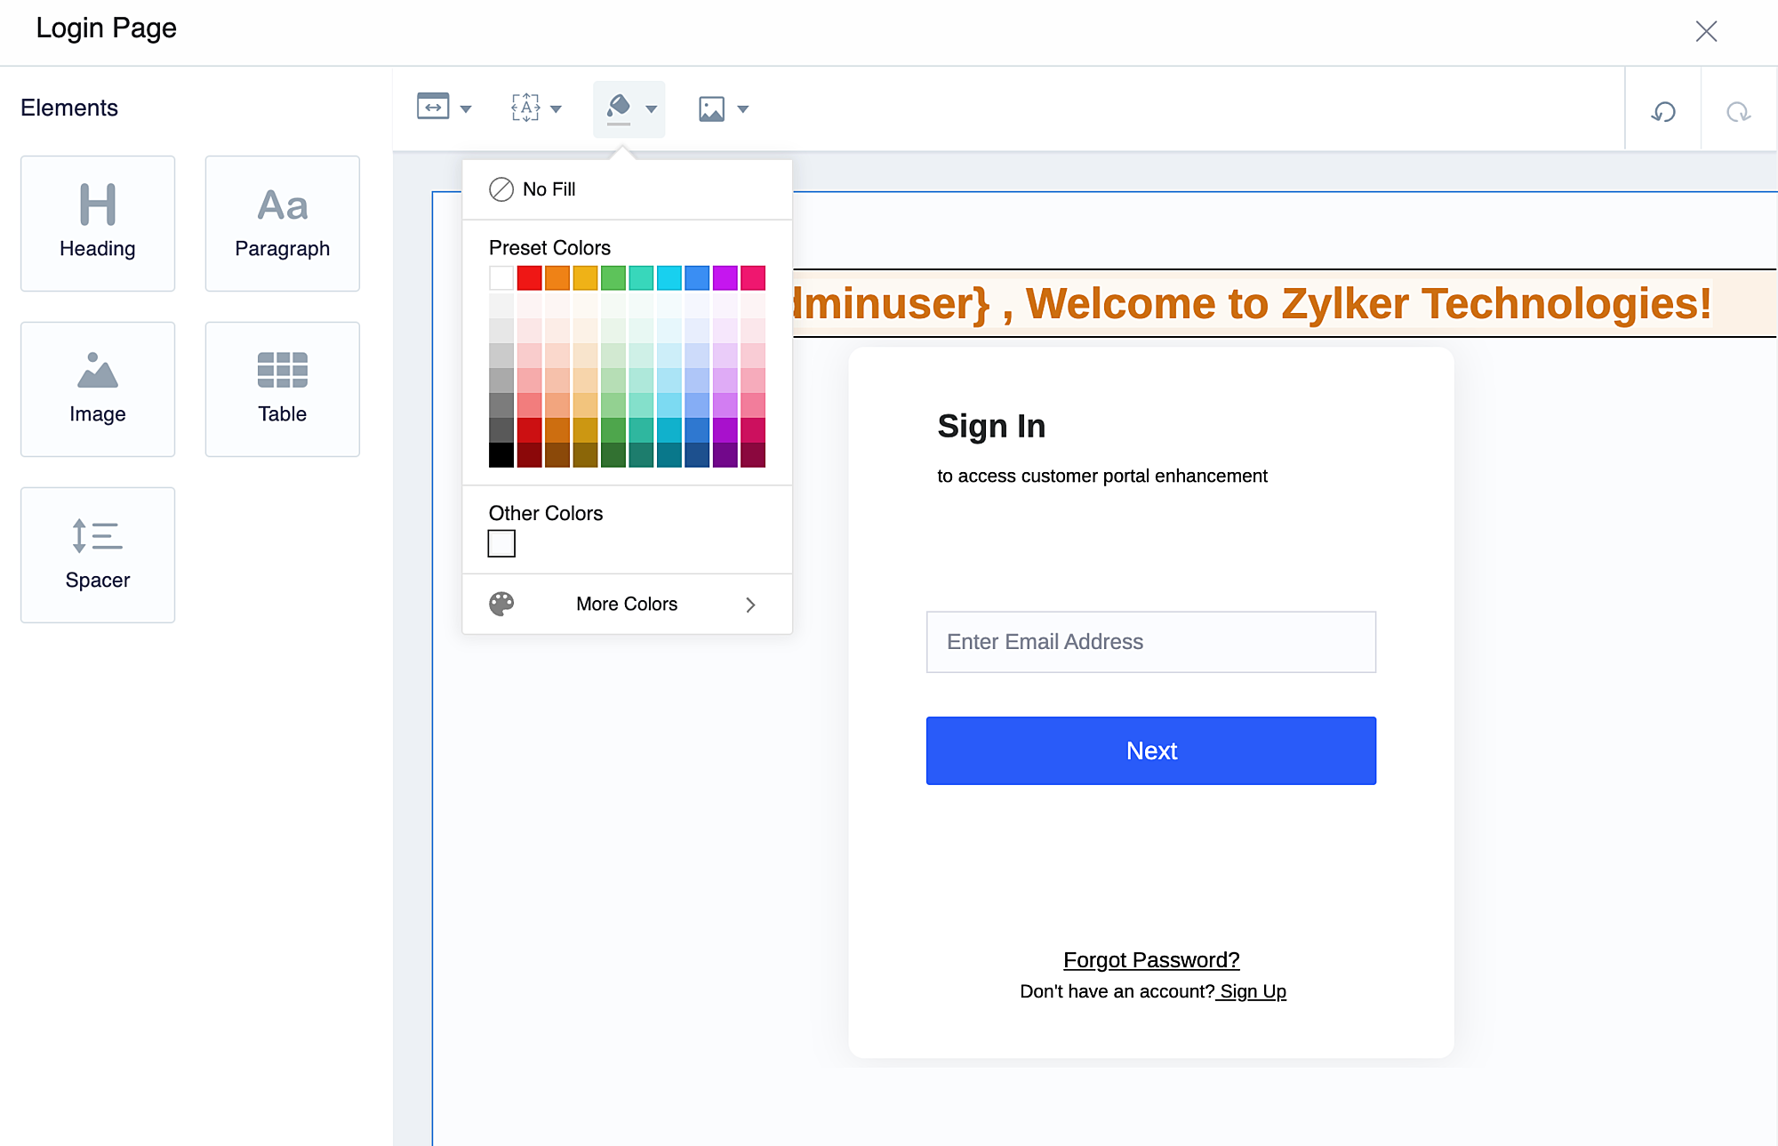
Task: Choose the black preset color swatch
Action: 501,456
